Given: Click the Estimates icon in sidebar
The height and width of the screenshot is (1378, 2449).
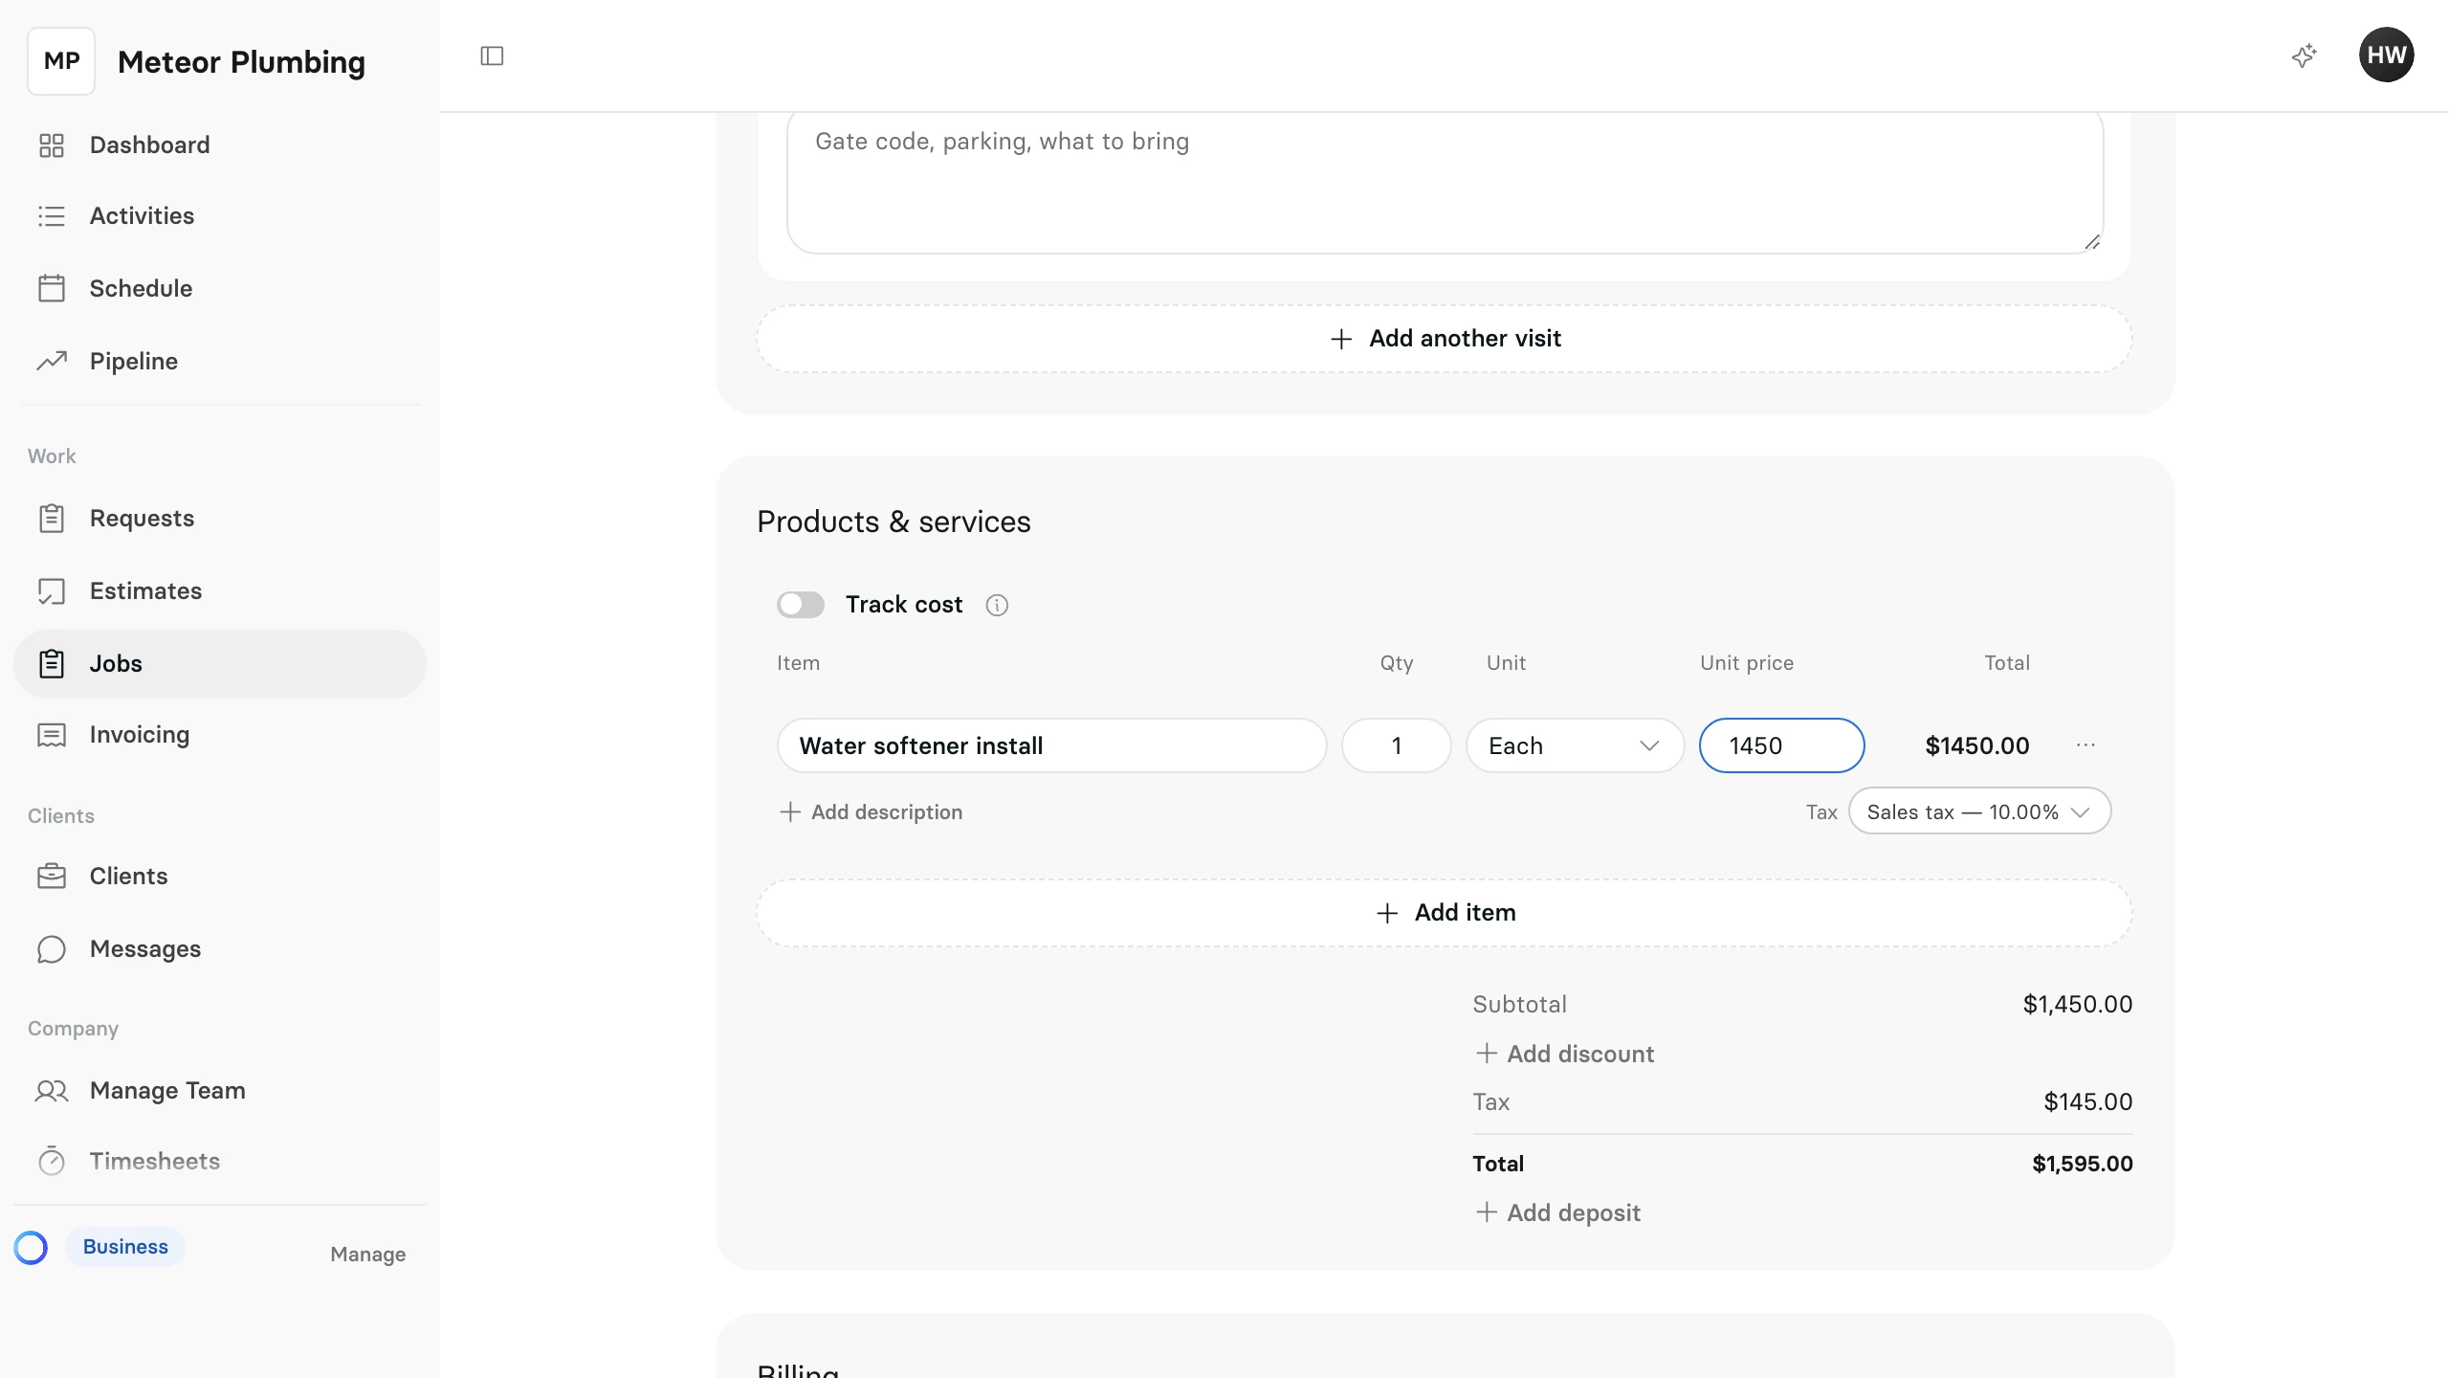Looking at the screenshot, I should 52,591.
